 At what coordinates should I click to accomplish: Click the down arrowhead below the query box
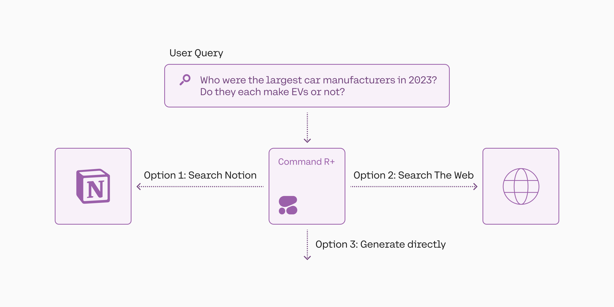coord(307,140)
